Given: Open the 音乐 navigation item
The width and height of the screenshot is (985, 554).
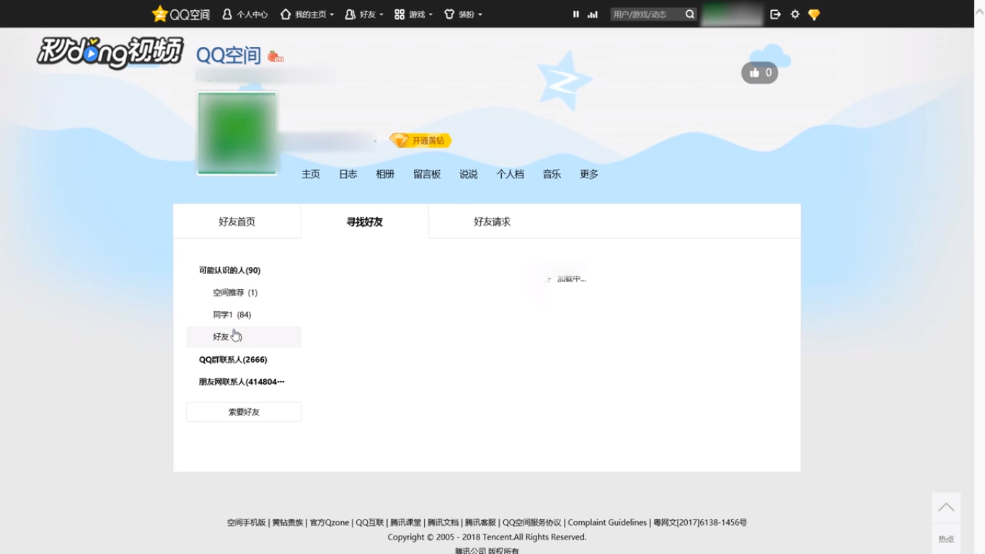Looking at the screenshot, I should tap(552, 174).
